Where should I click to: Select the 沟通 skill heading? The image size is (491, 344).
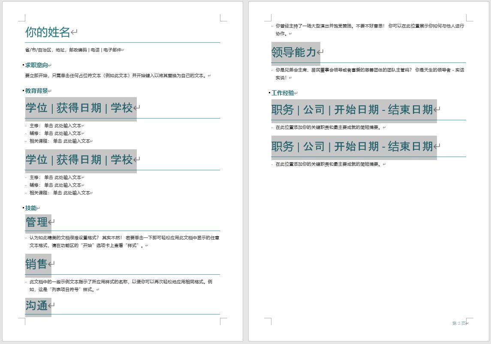pyautogui.click(x=37, y=305)
